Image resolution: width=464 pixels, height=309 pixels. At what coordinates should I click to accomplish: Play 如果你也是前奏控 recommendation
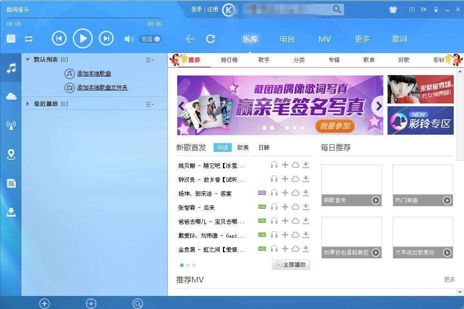(x=376, y=253)
